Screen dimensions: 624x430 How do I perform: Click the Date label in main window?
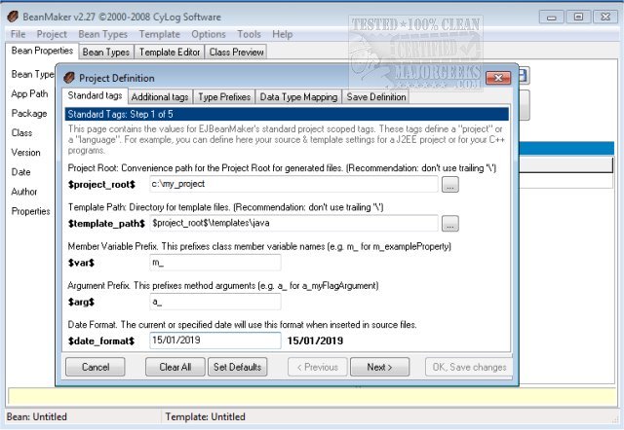(x=21, y=172)
